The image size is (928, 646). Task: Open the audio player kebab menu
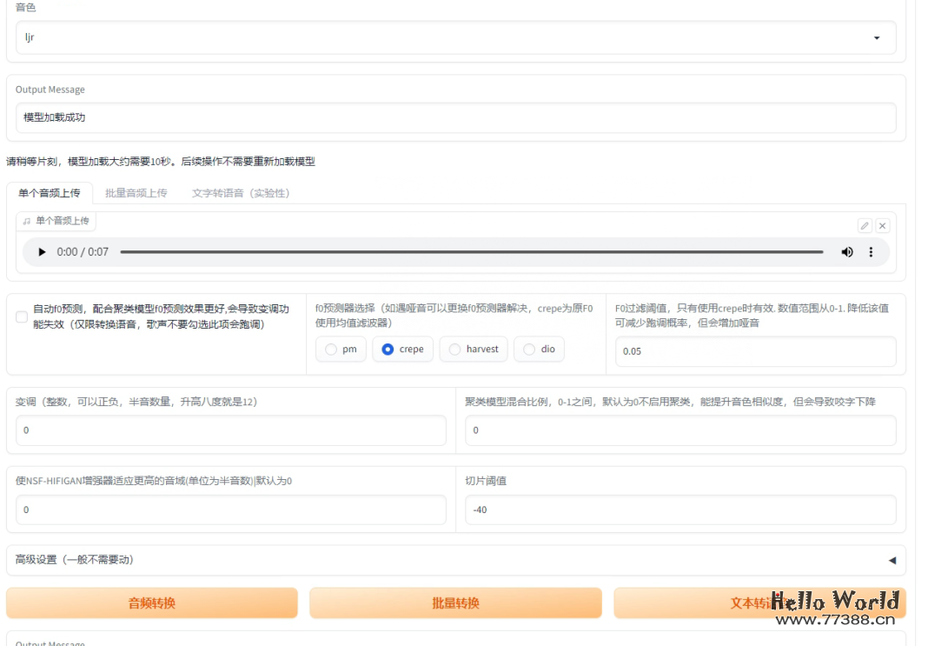[x=872, y=252]
